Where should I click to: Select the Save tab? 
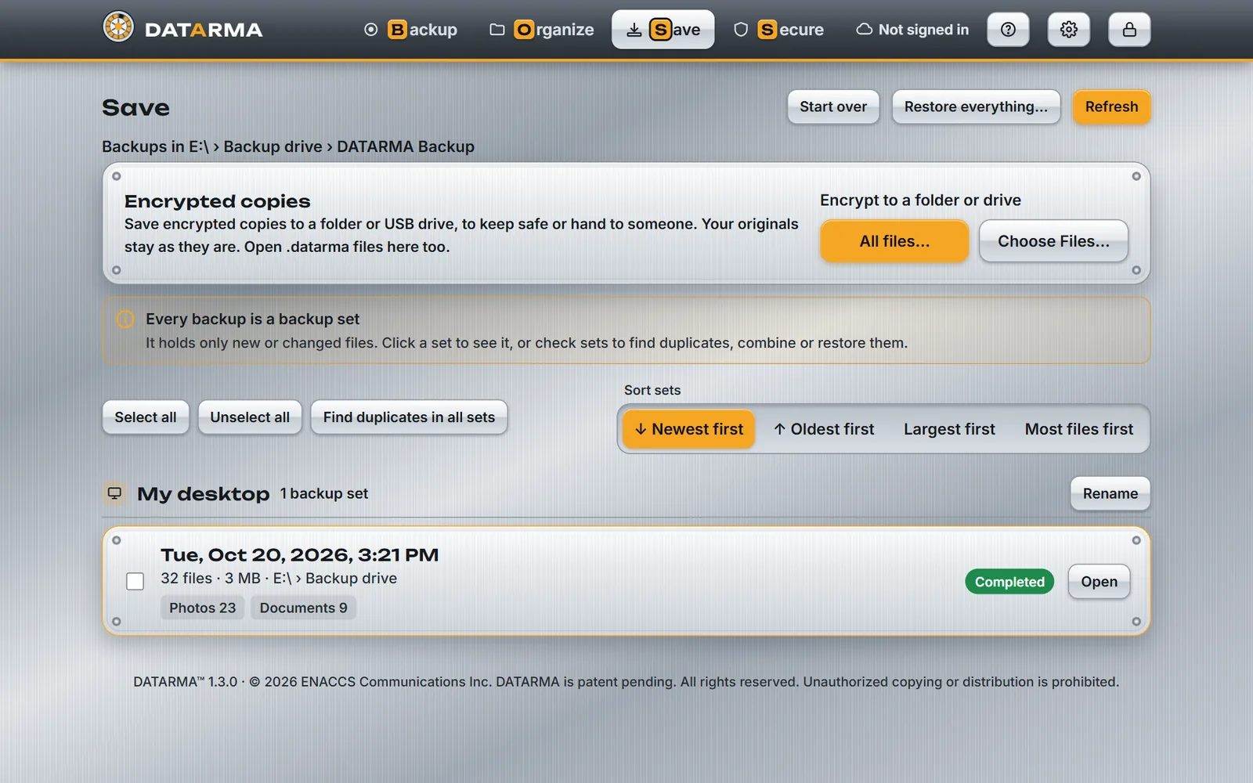pyautogui.click(x=663, y=30)
